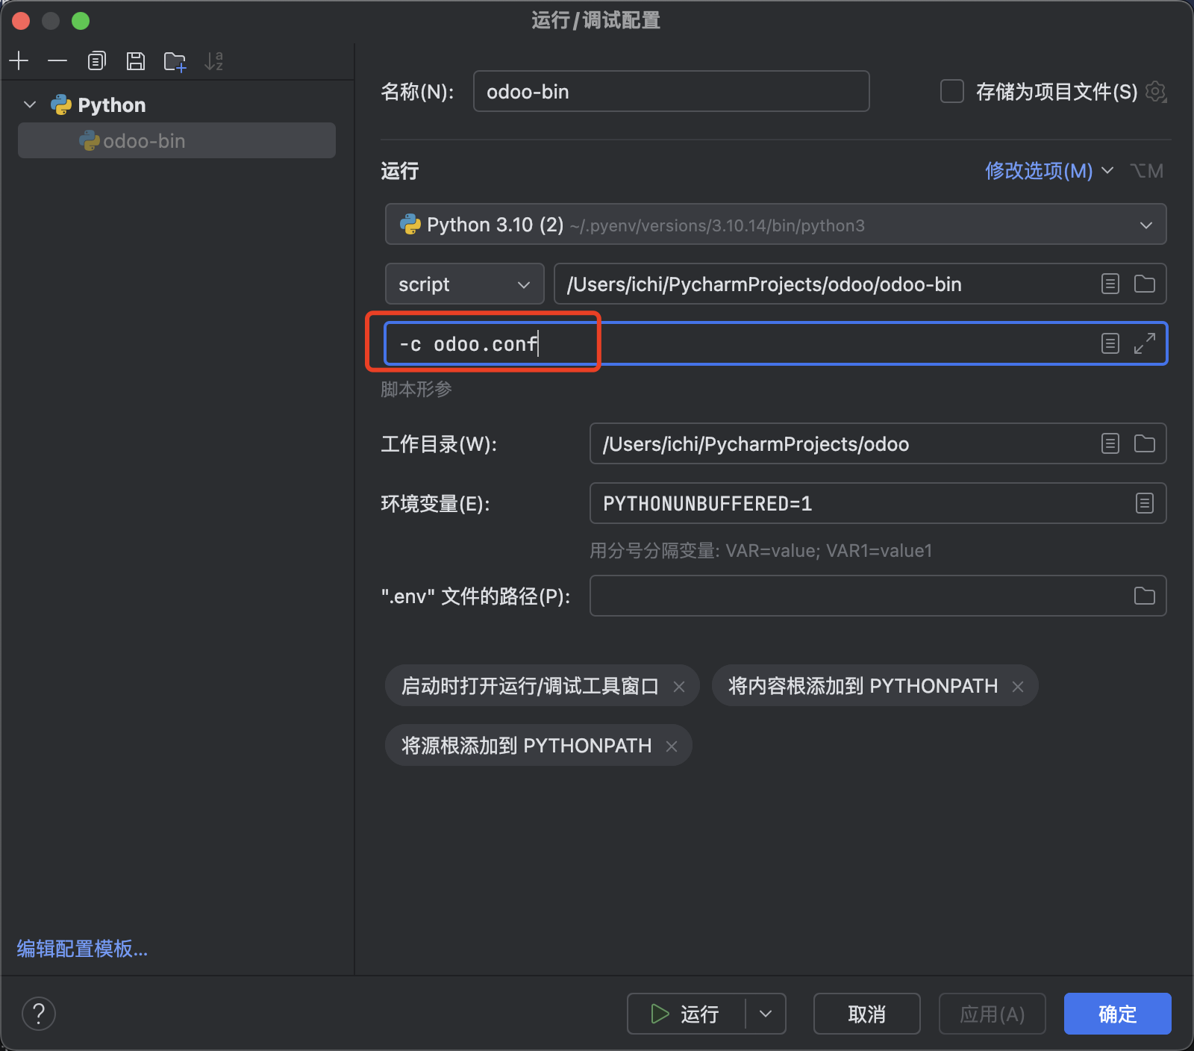Select the odoo-bin configuration in the tree
Viewport: 1194px width, 1051px height.
click(x=177, y=140)
